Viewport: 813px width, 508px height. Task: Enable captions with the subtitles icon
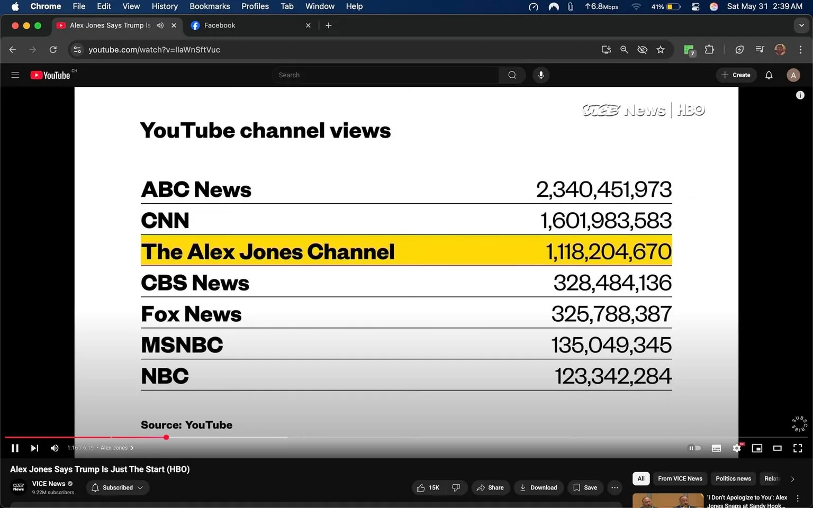(x=716, y=448)
